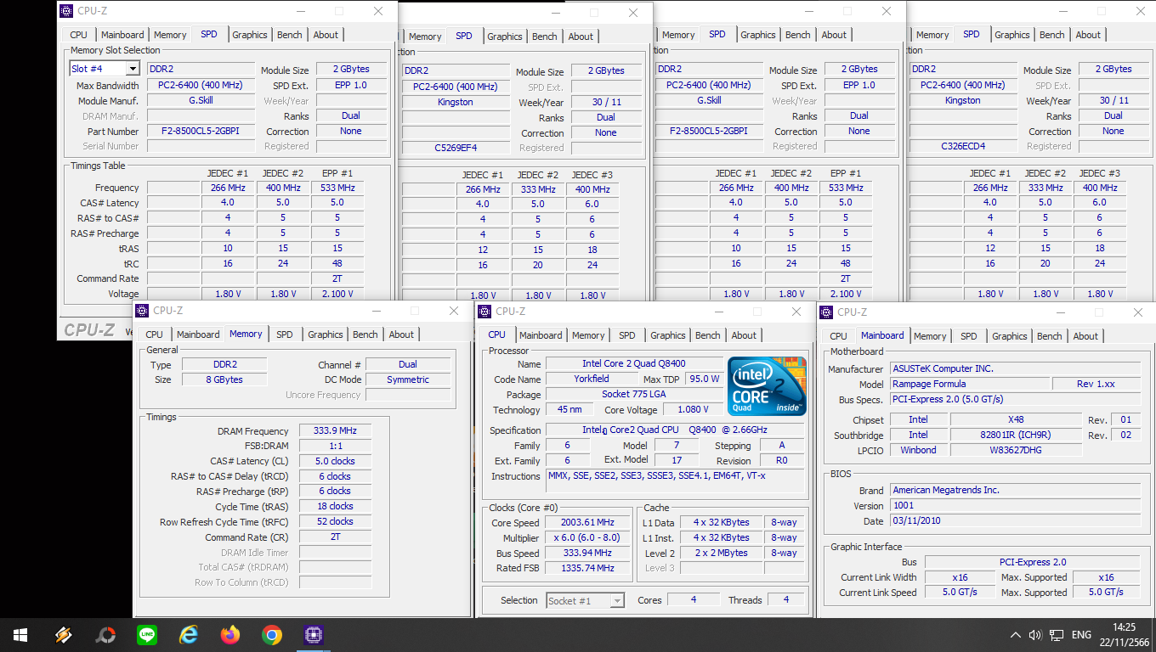Select the Memory tab in the Kingston C5269EF4 window
Screen dimensions: 1156x652
(425, 37)
